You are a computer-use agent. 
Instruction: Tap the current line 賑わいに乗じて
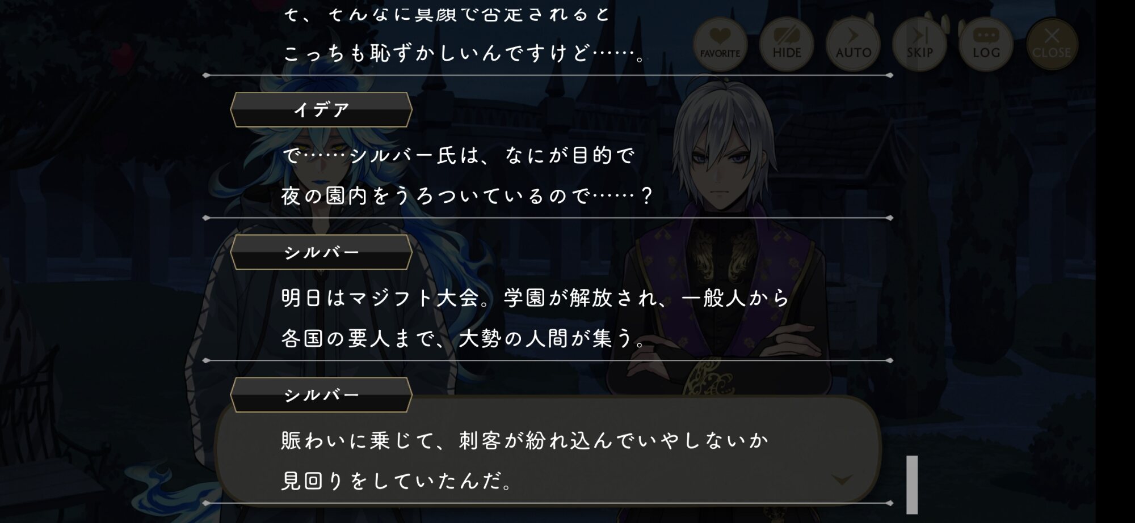click(x=525, y=441)
